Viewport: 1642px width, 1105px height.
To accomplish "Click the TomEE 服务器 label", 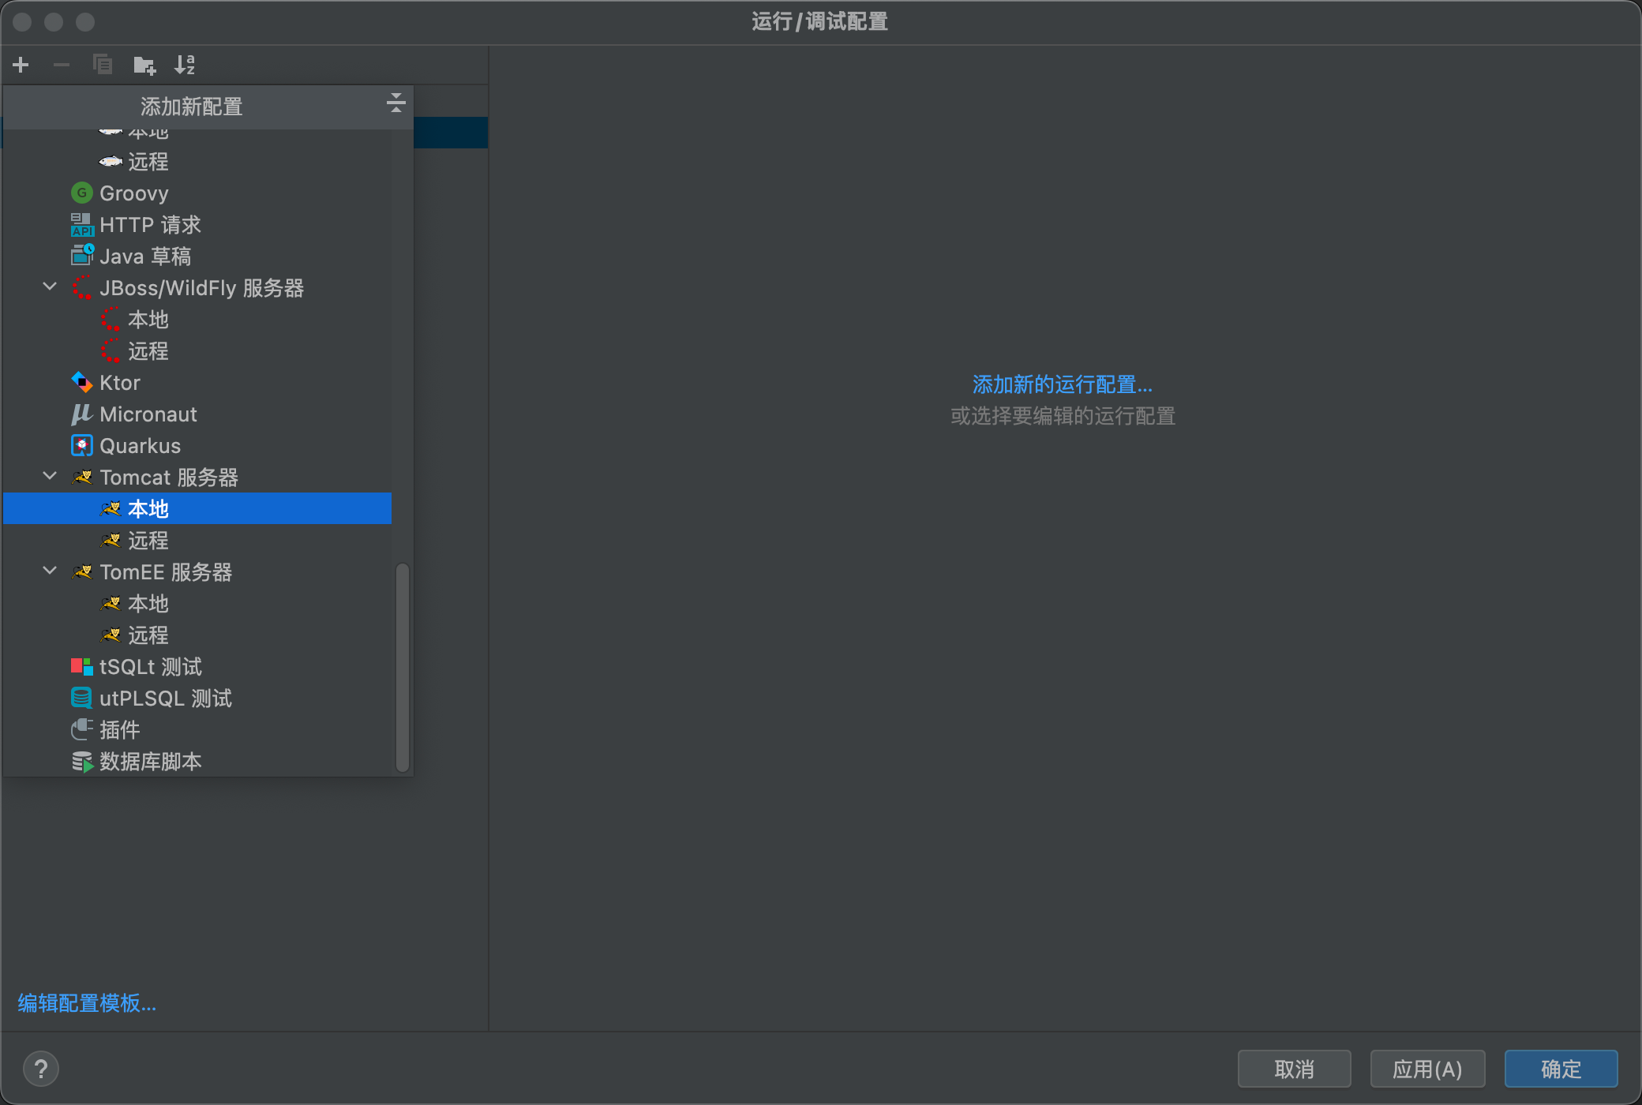I will (166, 571).
